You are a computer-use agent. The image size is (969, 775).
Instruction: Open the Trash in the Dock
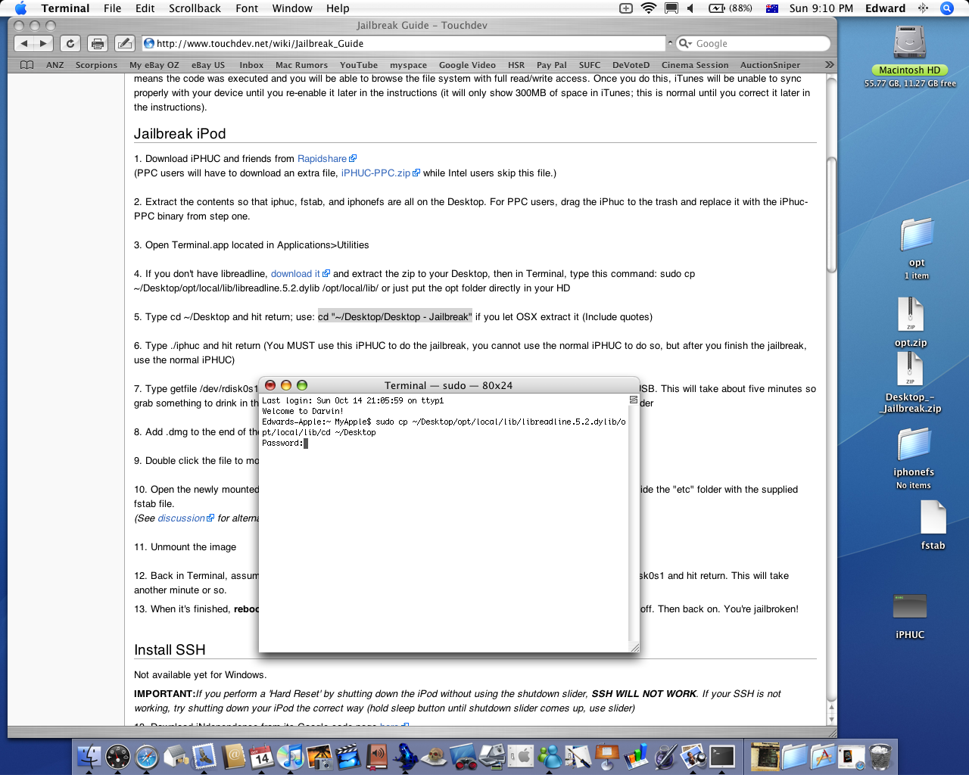880,756
